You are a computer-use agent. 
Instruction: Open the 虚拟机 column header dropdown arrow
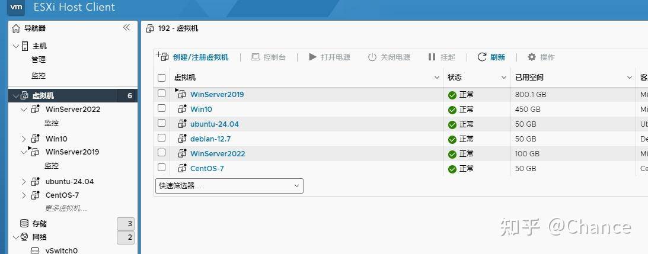(x=437, y=78)
